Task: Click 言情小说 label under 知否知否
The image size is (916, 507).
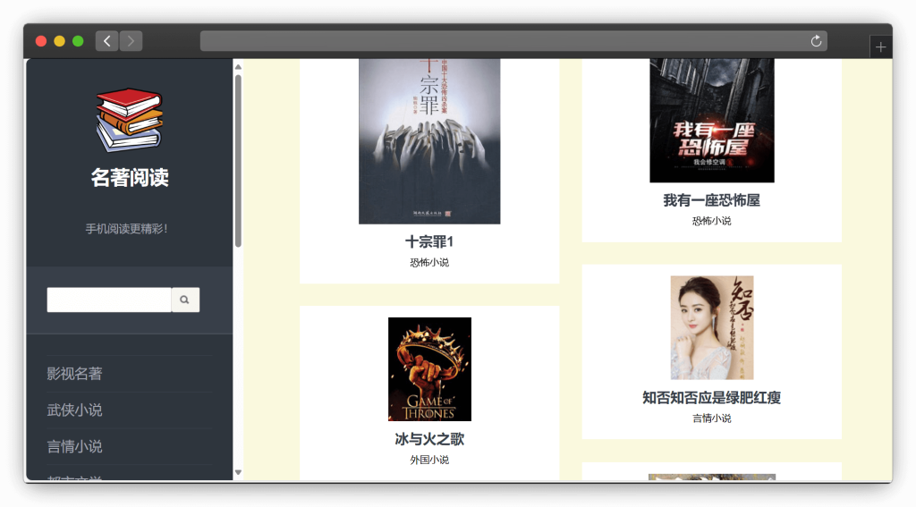Action: click(711, 418)
